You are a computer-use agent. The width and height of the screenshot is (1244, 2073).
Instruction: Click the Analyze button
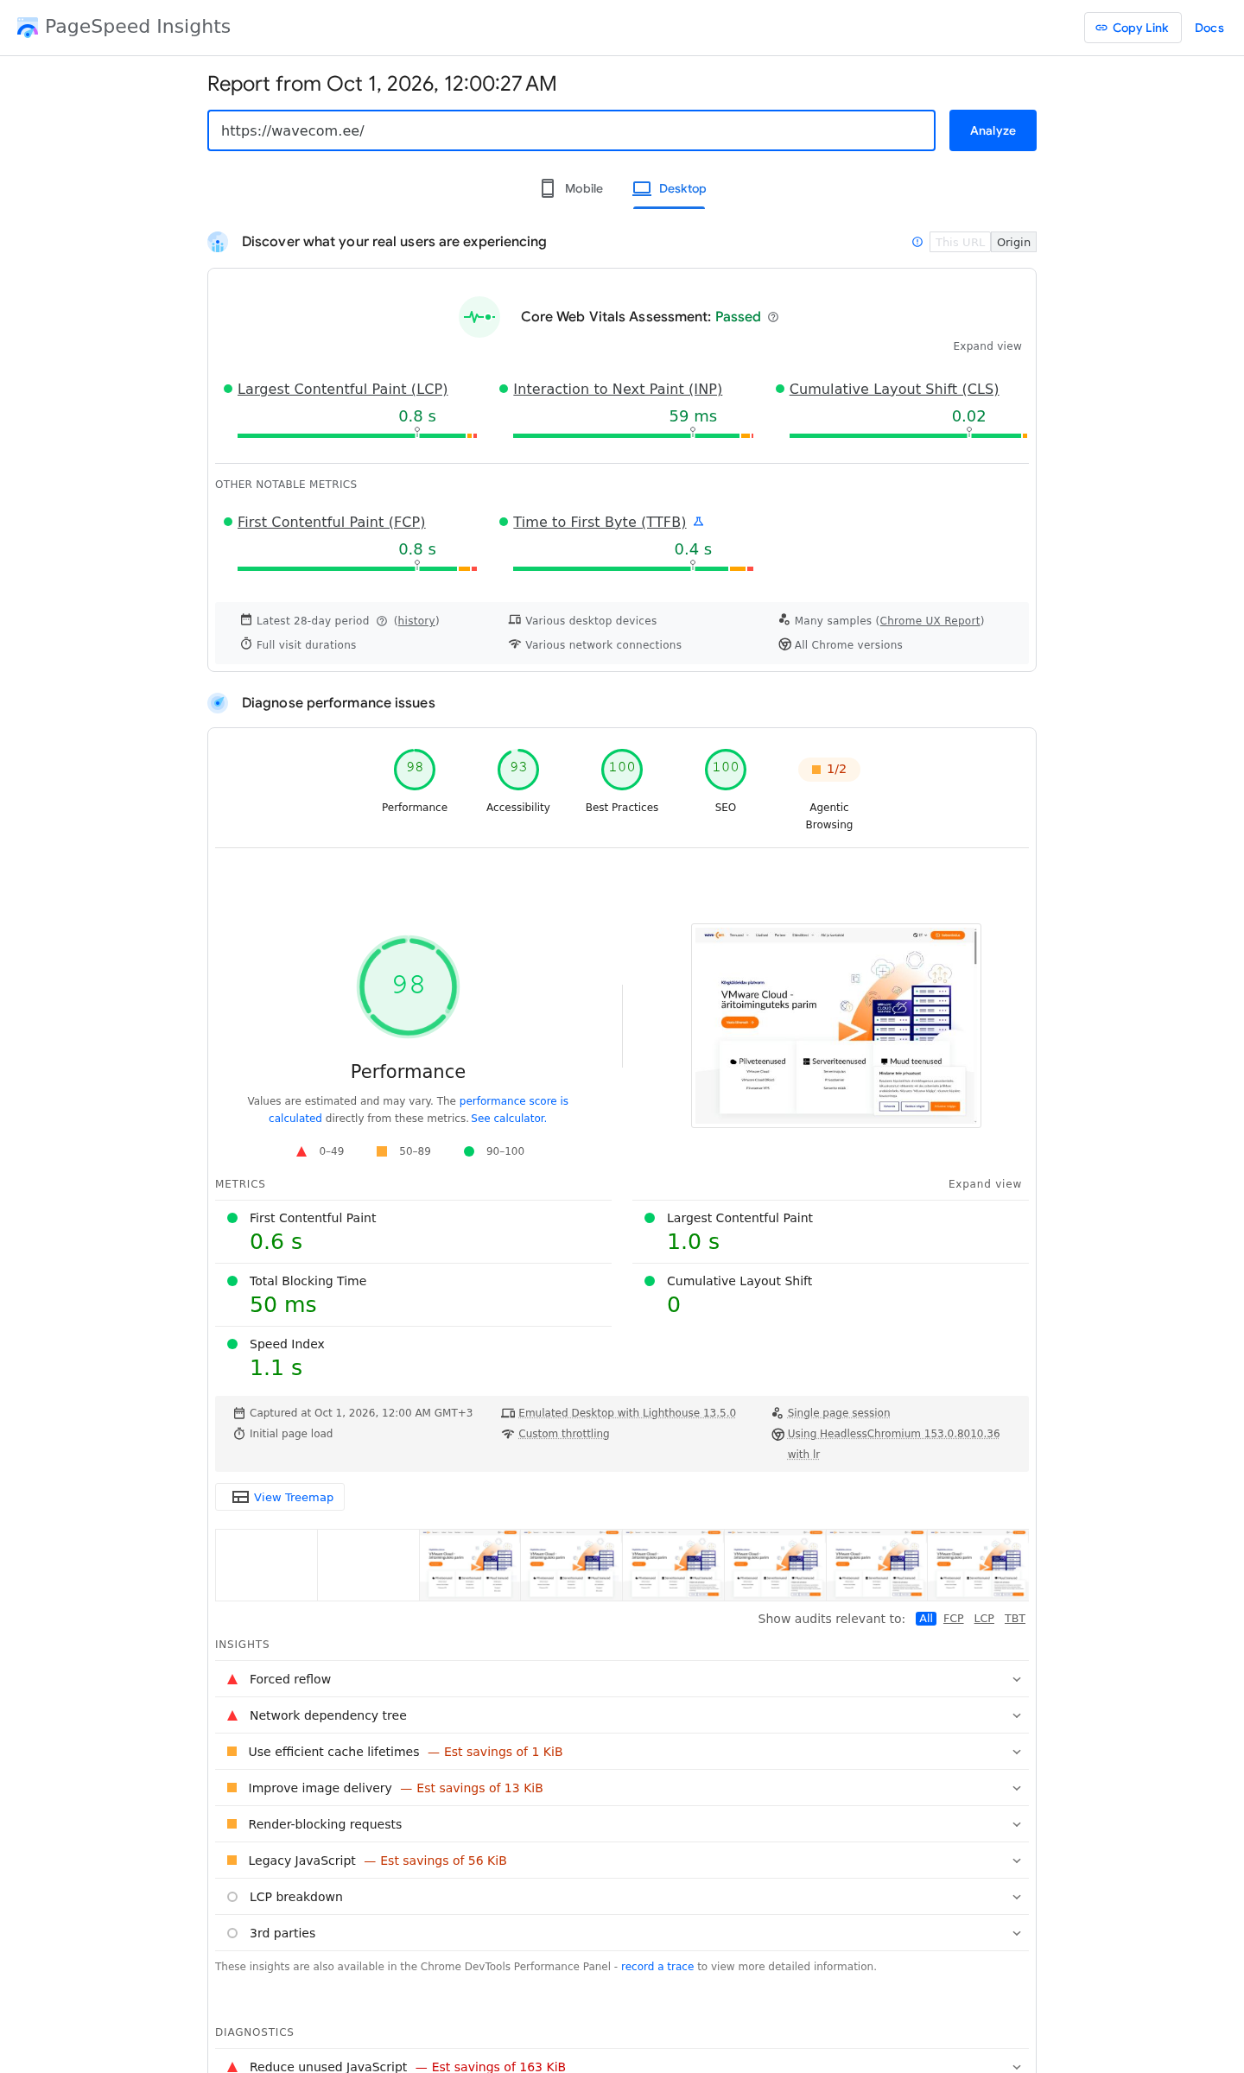tap(993, 130)
